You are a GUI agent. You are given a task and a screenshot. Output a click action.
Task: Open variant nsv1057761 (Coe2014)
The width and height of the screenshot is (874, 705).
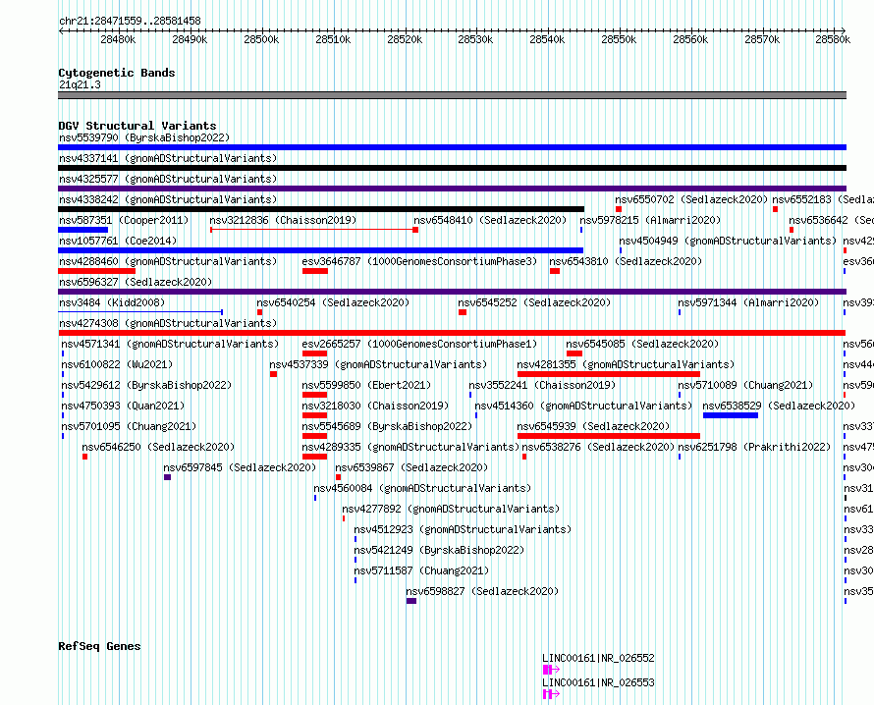tap(118, 241)
